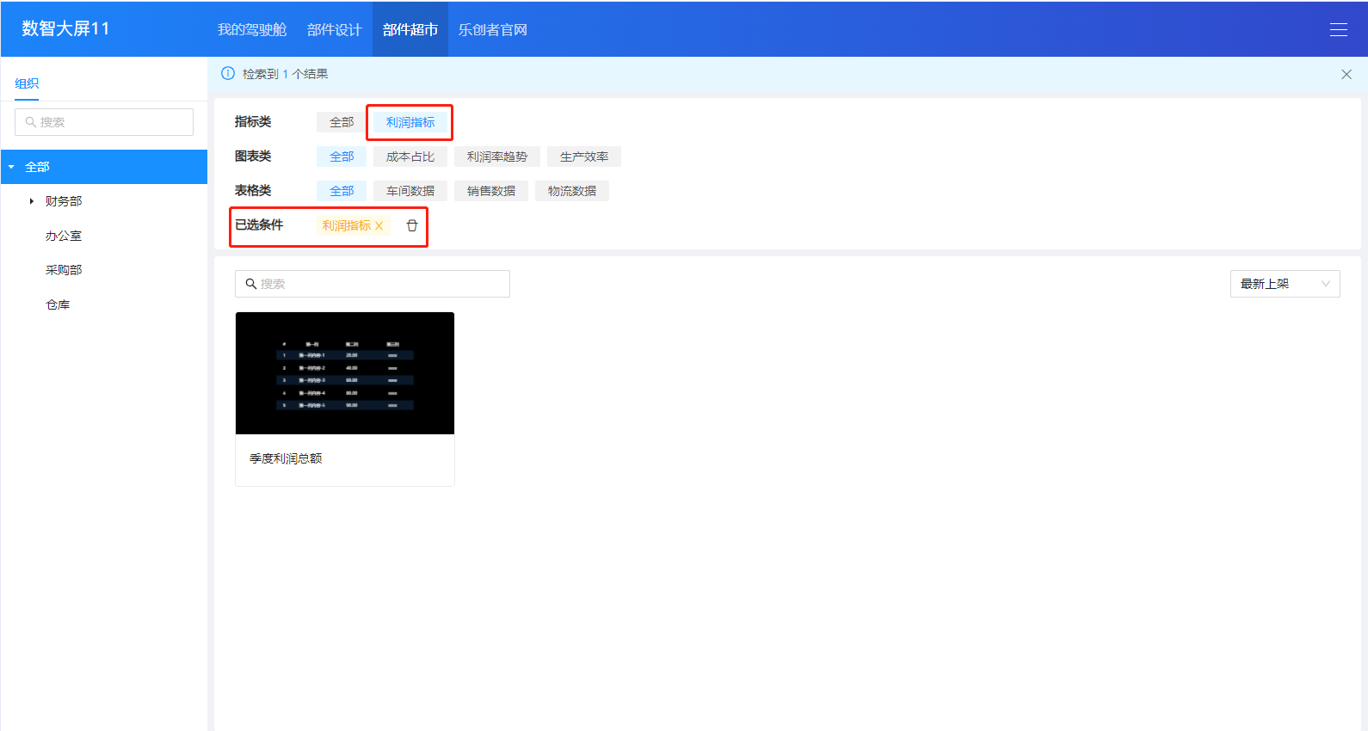Toggle the 车间数据 table filter

click(x=410, y=191)
